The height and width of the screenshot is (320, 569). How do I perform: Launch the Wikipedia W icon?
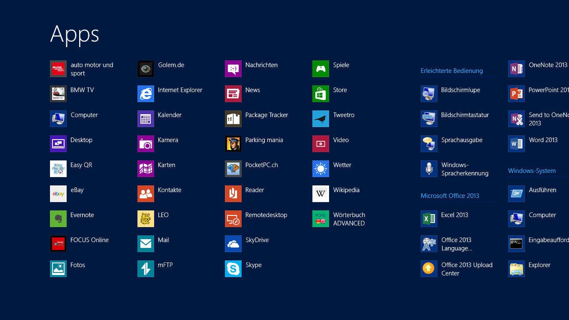point(321,194)
